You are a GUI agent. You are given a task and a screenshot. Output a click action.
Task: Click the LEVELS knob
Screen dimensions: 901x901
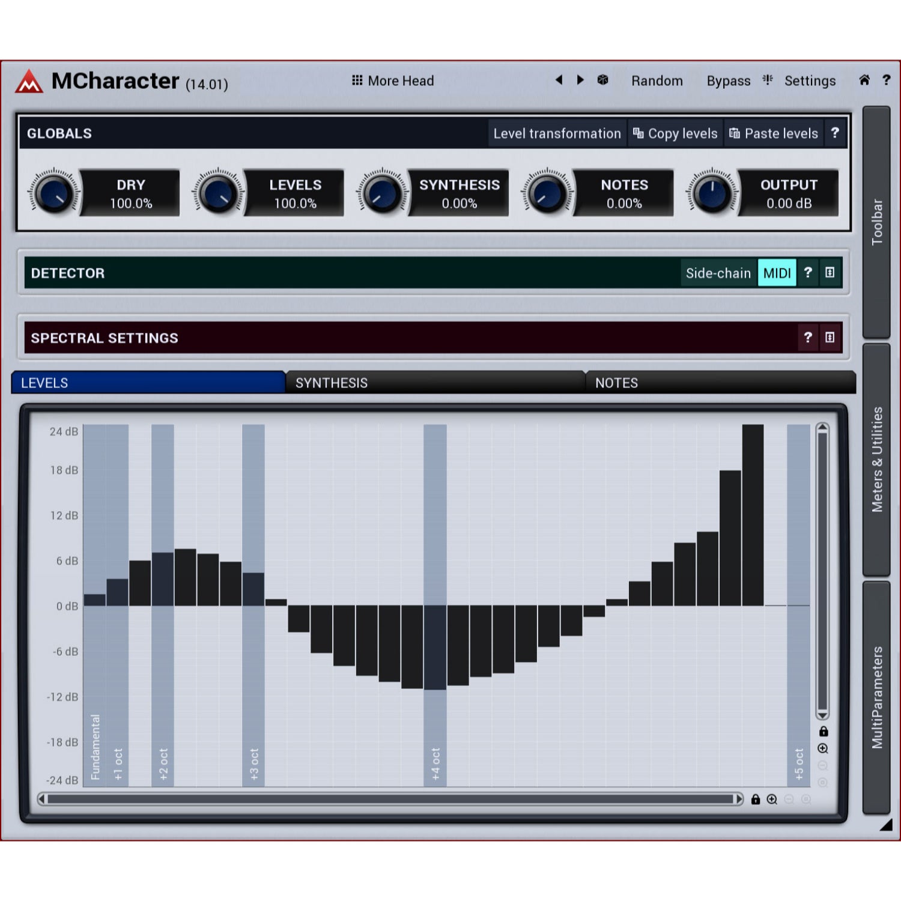point(218,193)
